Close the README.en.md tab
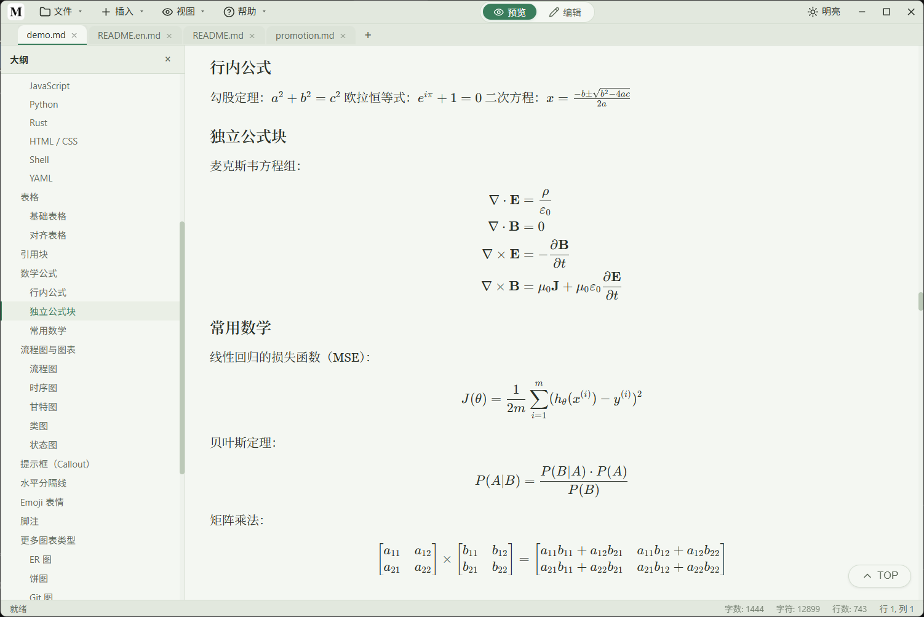The width and height of the screenshot is (924, 617). click(x=169, y=36)
